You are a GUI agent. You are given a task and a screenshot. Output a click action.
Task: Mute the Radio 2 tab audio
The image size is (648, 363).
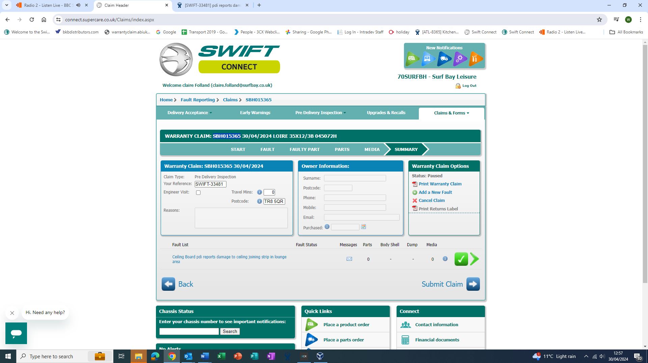(78, 5)
